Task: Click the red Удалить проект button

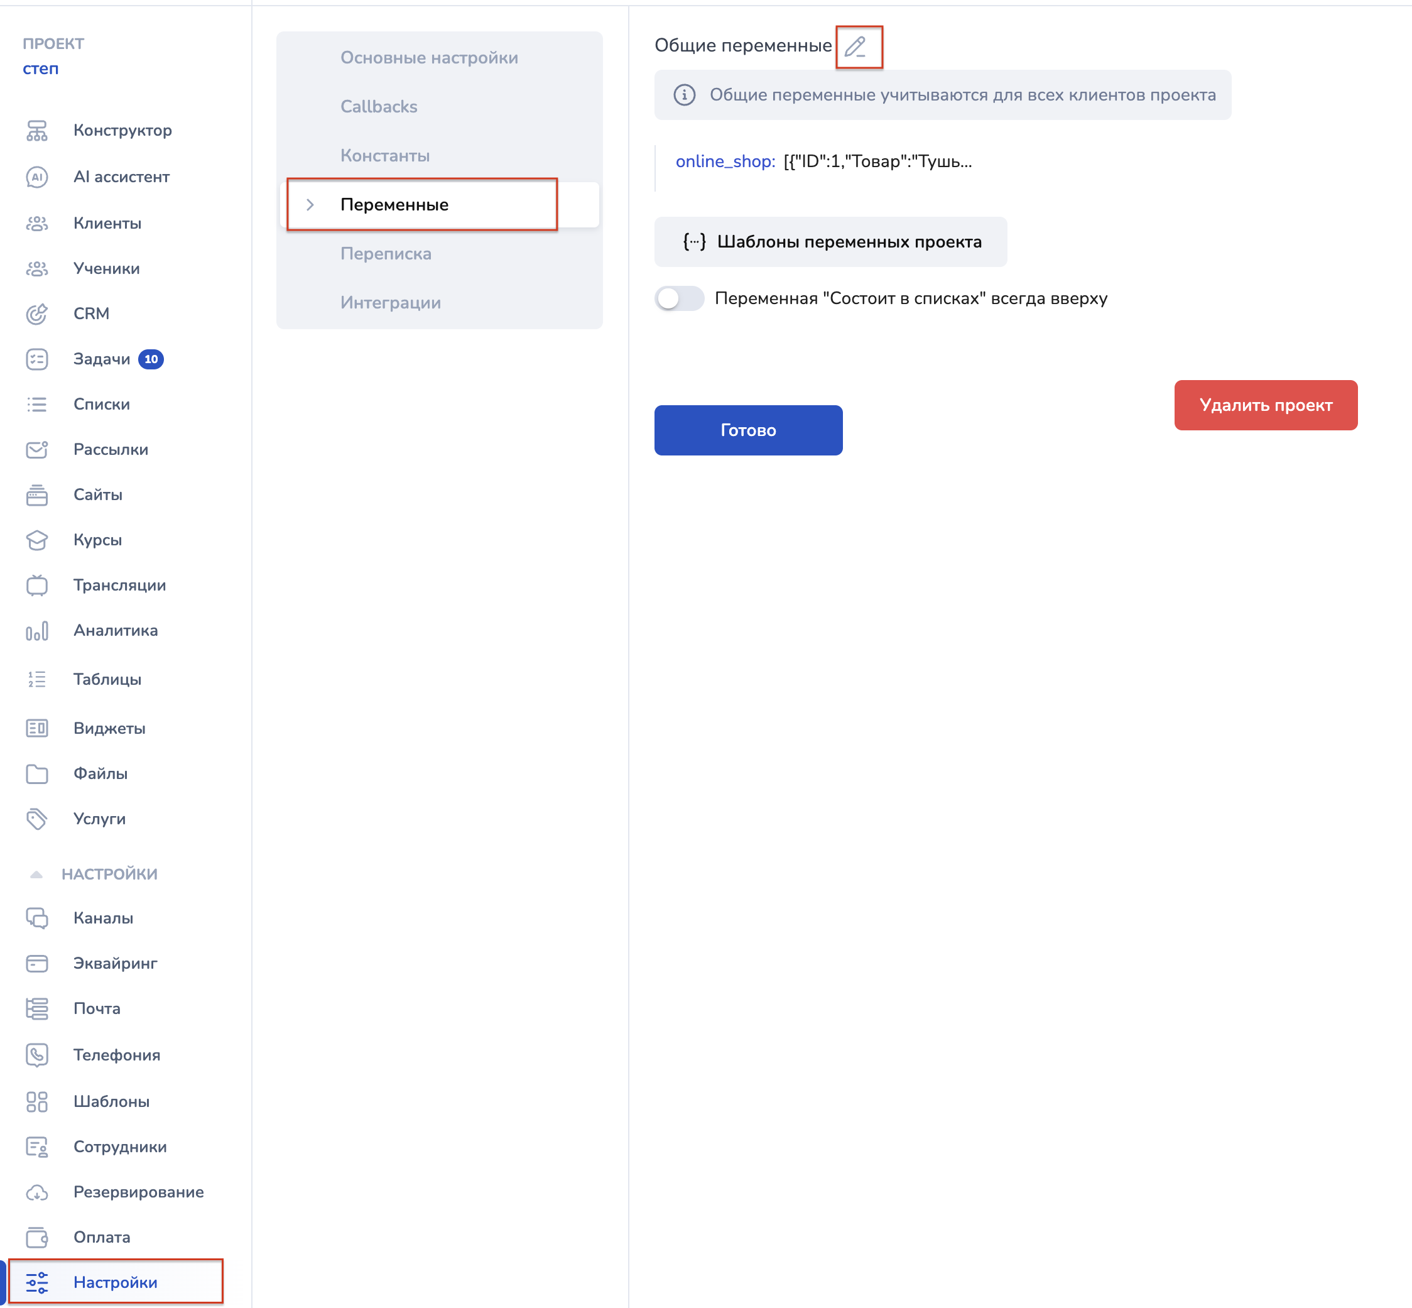Action: tap(1265, 405)
